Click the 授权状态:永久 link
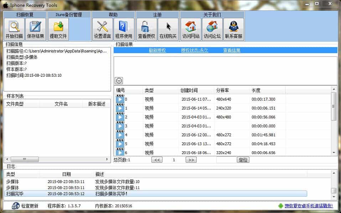 [x=195, y=50]
